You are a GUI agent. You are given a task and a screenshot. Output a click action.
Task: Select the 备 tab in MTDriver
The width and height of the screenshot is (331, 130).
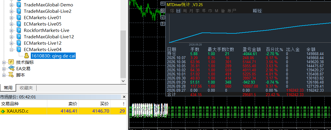pyautogui.click(x=223, y=10)
